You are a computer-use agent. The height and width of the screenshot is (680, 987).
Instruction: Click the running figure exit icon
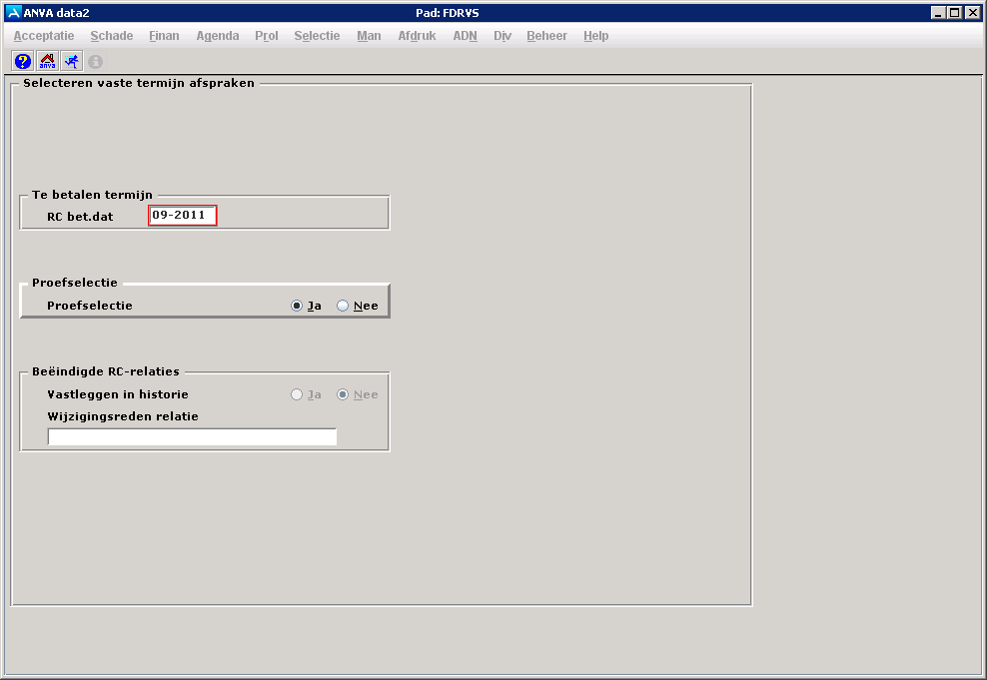pyautogui.click(x=71, y=61)
